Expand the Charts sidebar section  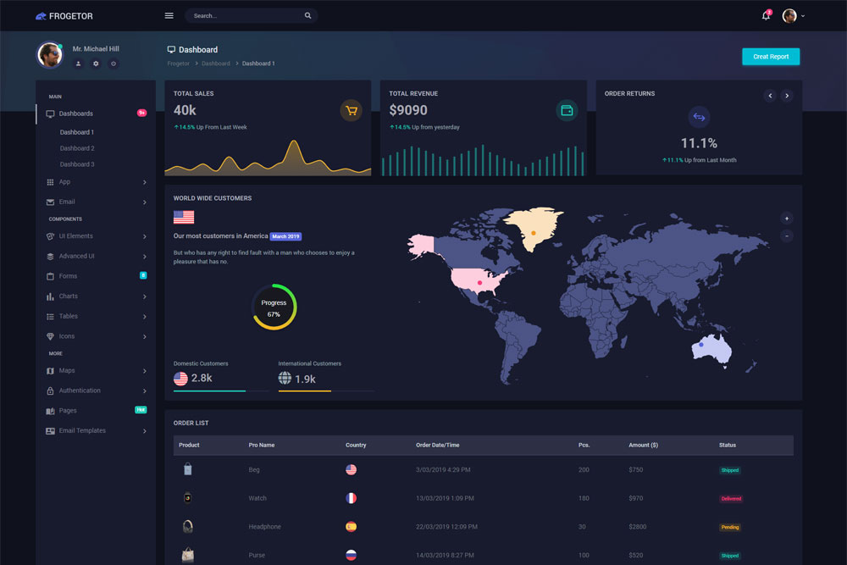[x=96, y=296]
